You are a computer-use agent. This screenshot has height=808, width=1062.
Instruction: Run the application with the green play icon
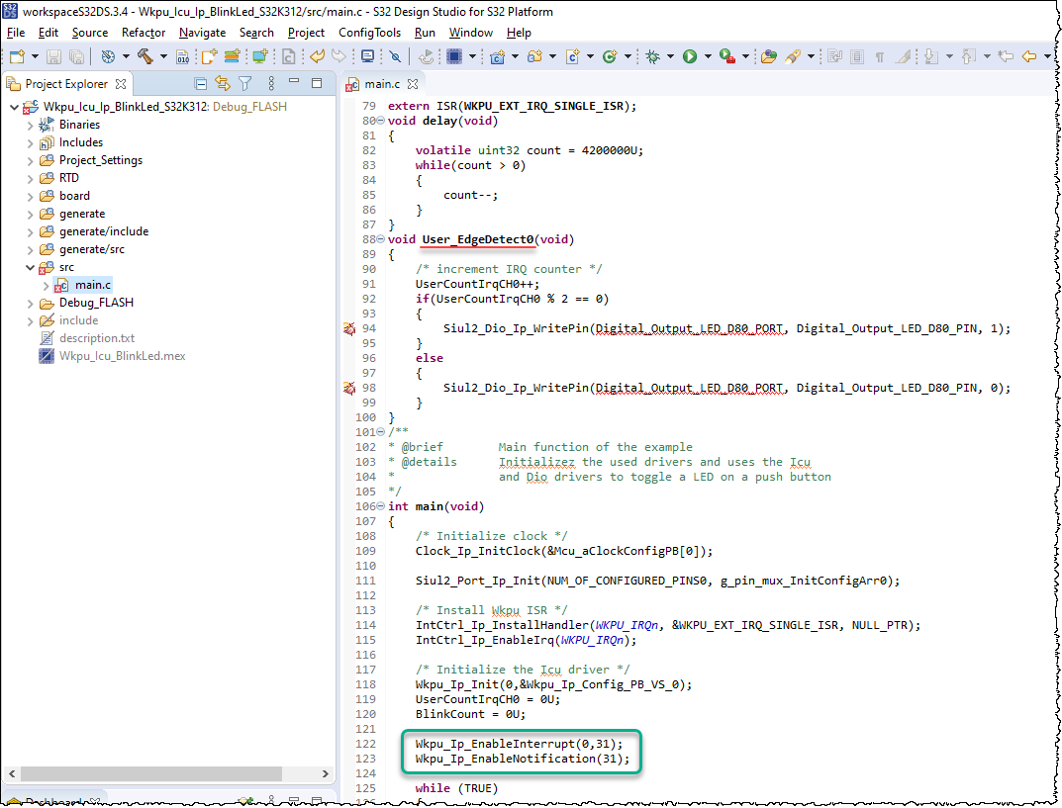pos(688,56)
